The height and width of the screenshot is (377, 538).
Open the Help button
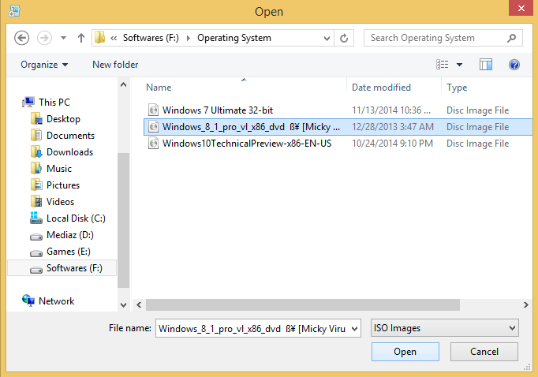click(514, 65)
